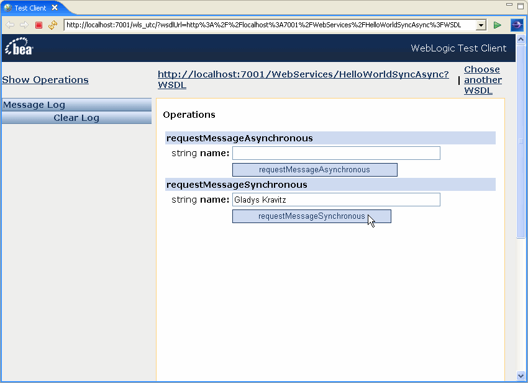The width and height of the screenshot is (528, 383).
Task: Minimize the view with the minimize icon
Action: click(509, 5)
